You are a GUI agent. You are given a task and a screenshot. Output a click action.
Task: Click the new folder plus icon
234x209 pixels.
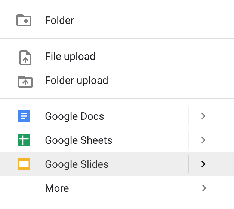click(24, 20)
